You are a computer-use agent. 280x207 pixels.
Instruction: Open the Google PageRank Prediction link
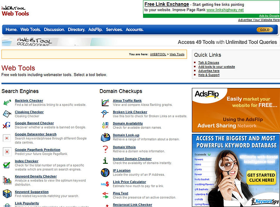point(37,150)
